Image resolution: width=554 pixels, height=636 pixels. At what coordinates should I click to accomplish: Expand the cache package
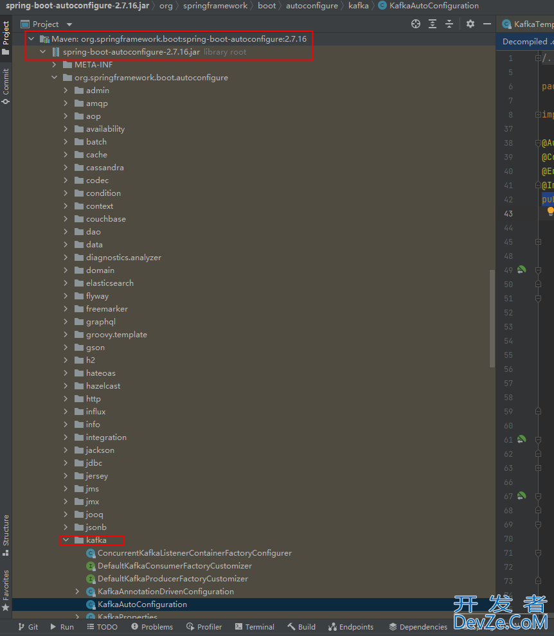[x=66, y=155]
